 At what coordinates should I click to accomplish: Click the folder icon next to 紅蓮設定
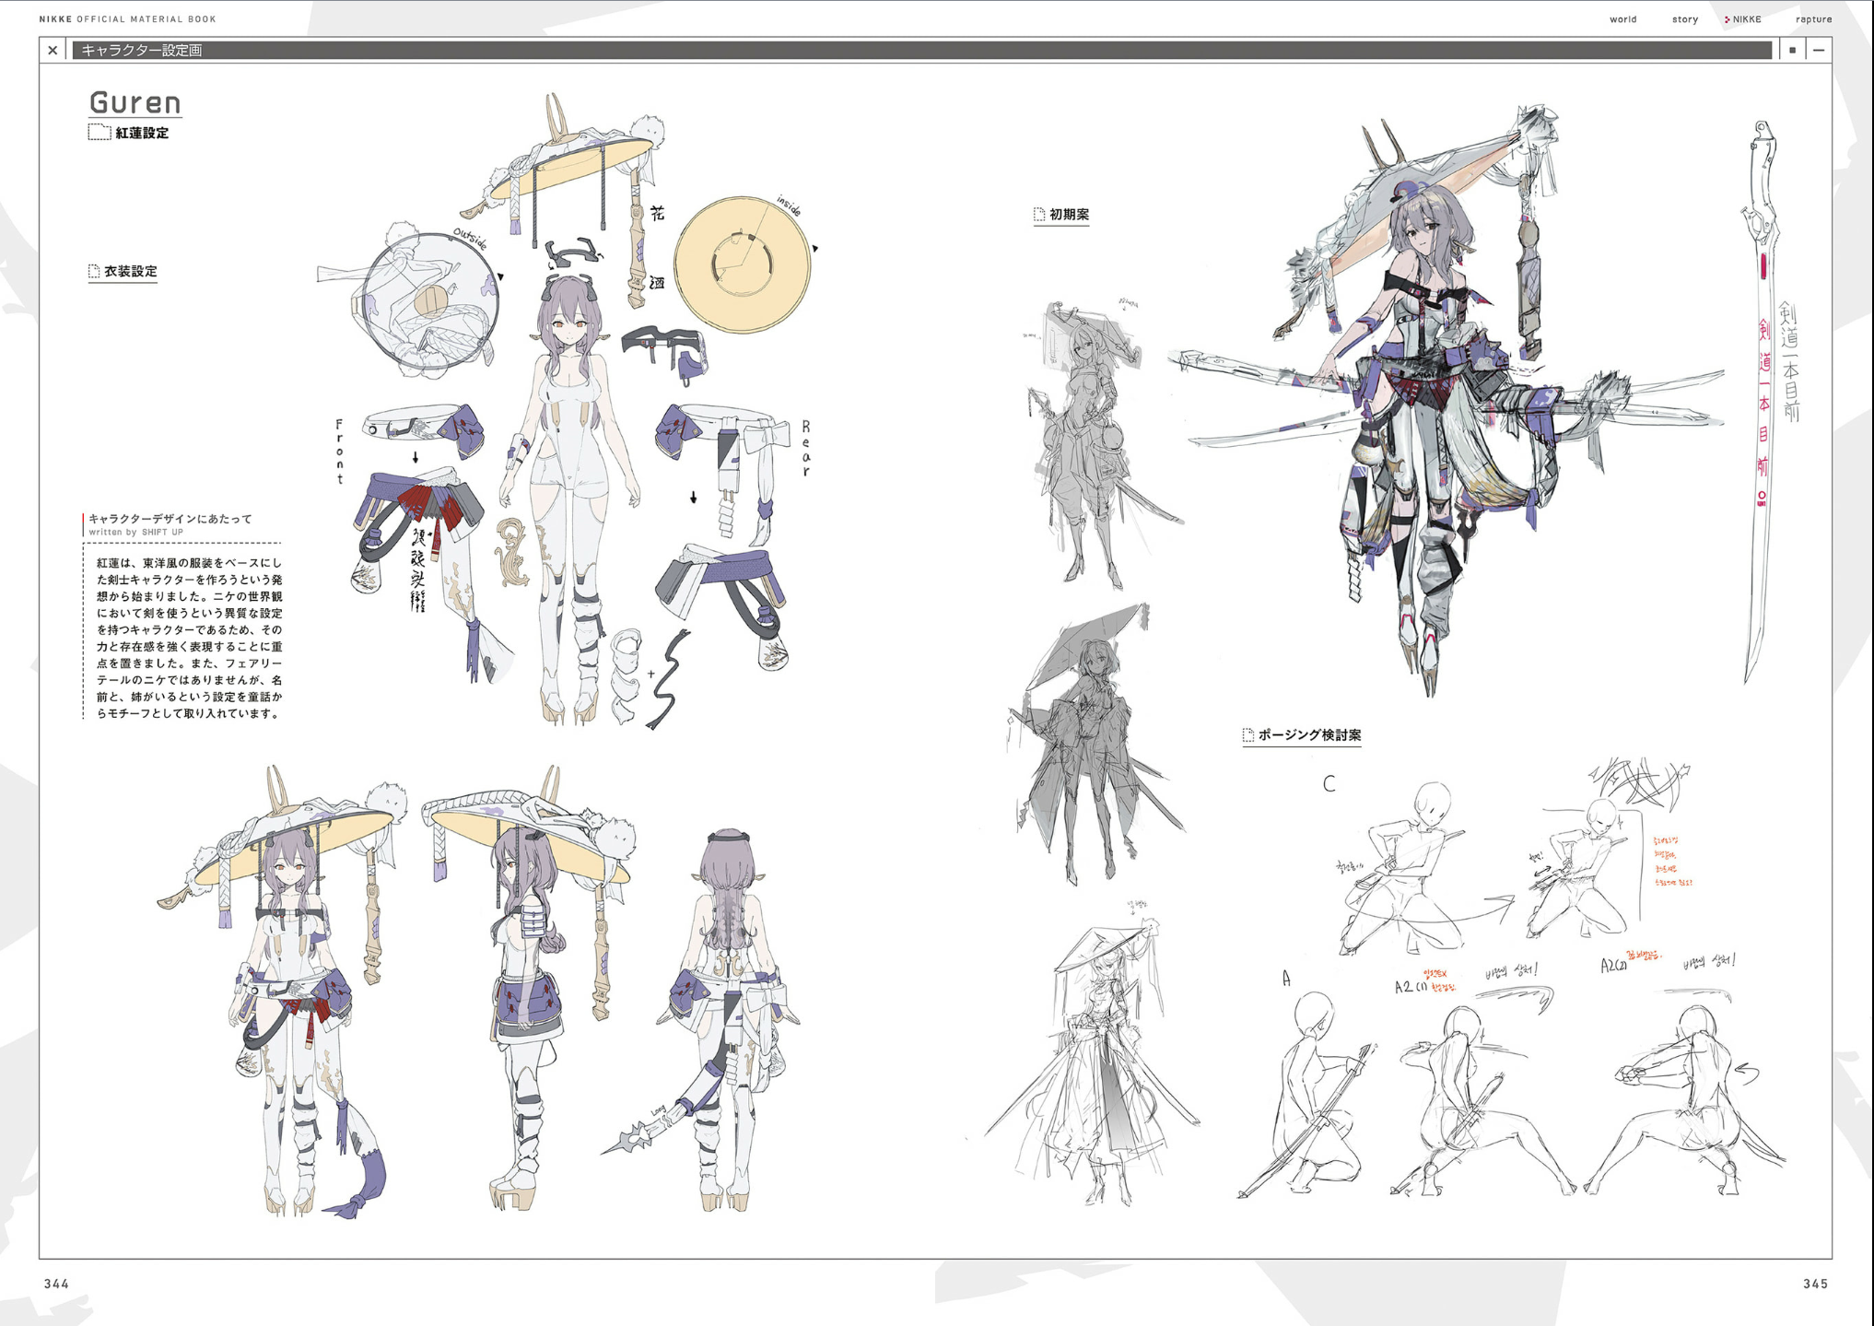tap(100, 133)
